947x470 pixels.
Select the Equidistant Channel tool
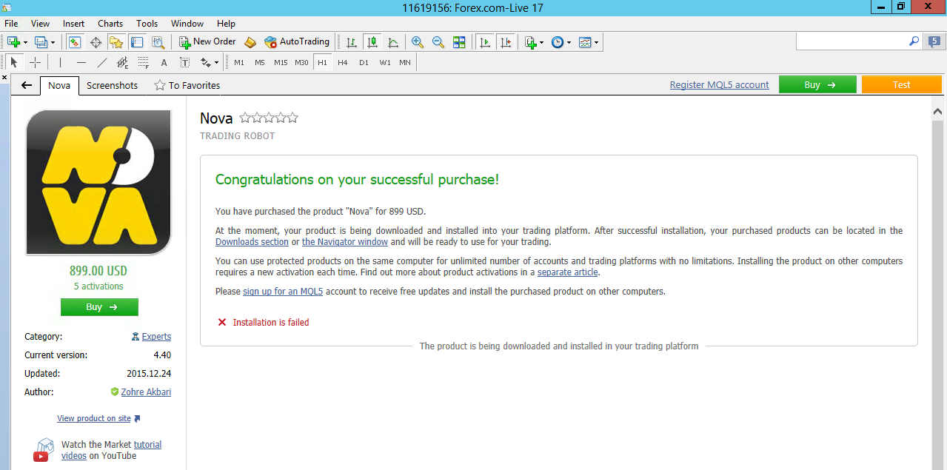tap(123, 63)
